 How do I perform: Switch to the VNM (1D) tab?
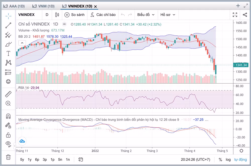click(43, 6)
